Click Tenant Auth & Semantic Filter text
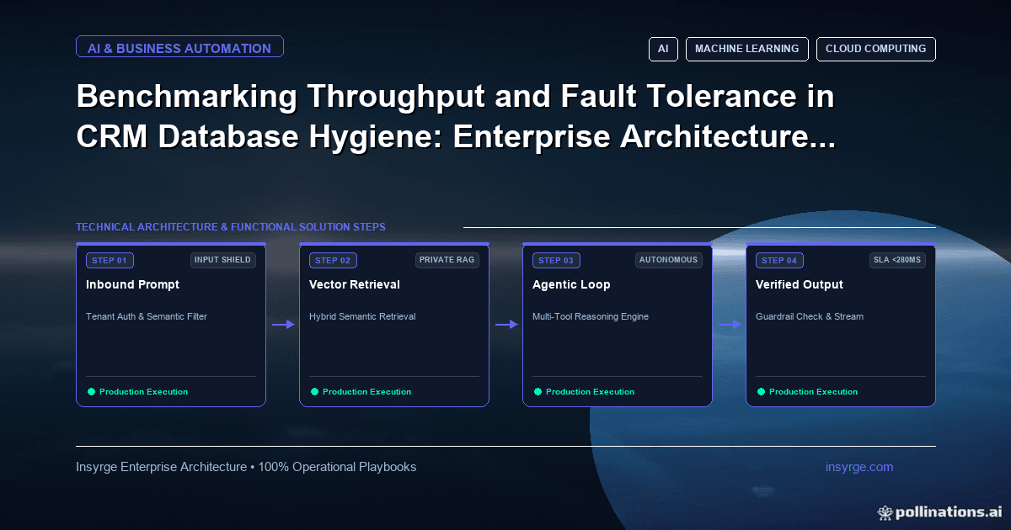The width and height of the screenshot is (1011, 530). point(147,316)
